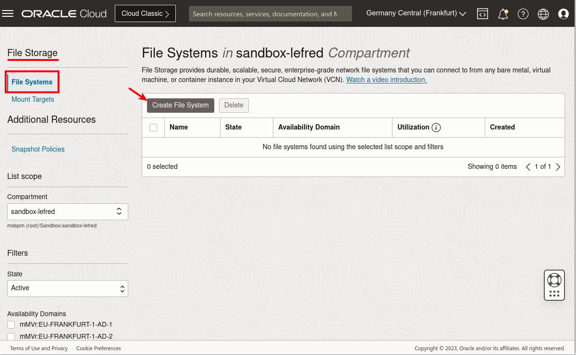View the Utilization column info tooltip
Image resolution: width=576 pixels, height=355 pixels.
[x=437, y=127]
